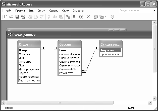The width and height of the screenshot is (158, 111).
Task: Select Тест при поступлении field
Action: (29, 80)
